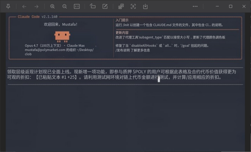Image resolution: width=251 pixels, height=152 pixels.
Task: Click the 'Opus 4.7（100万上下文）' model line
Action: [55, 46]
